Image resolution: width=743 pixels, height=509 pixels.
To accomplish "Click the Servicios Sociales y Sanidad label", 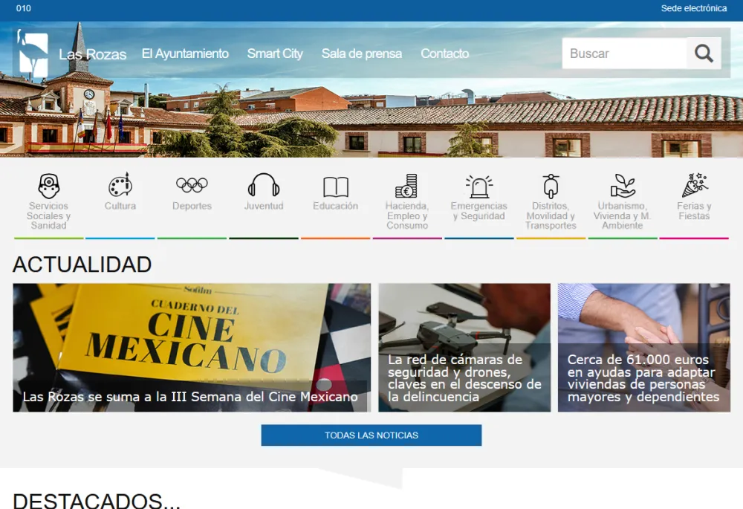I will click(49, 215).
